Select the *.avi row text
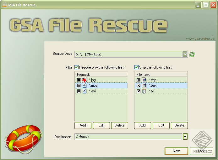 point(92,91)
